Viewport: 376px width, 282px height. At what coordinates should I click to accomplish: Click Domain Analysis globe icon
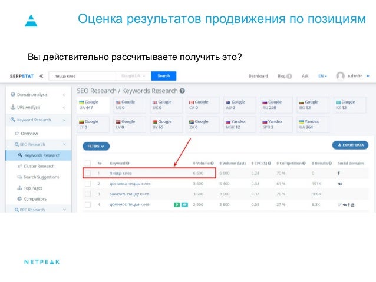tap(13, 94)
